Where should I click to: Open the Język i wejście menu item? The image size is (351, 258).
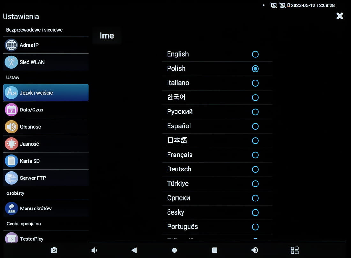[x=46, y=93]
